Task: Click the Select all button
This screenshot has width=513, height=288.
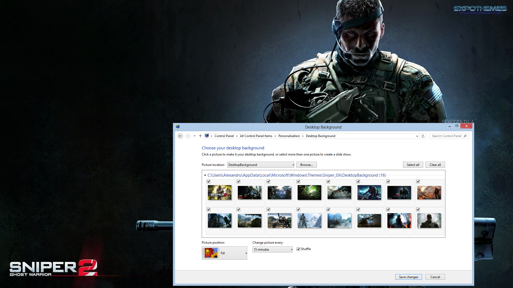Action: 413,165
